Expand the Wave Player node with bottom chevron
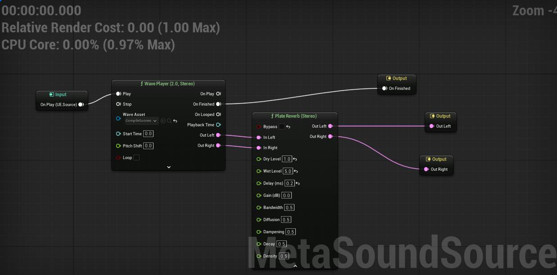Viewport: 557px width, 275px height. point(168,167)
